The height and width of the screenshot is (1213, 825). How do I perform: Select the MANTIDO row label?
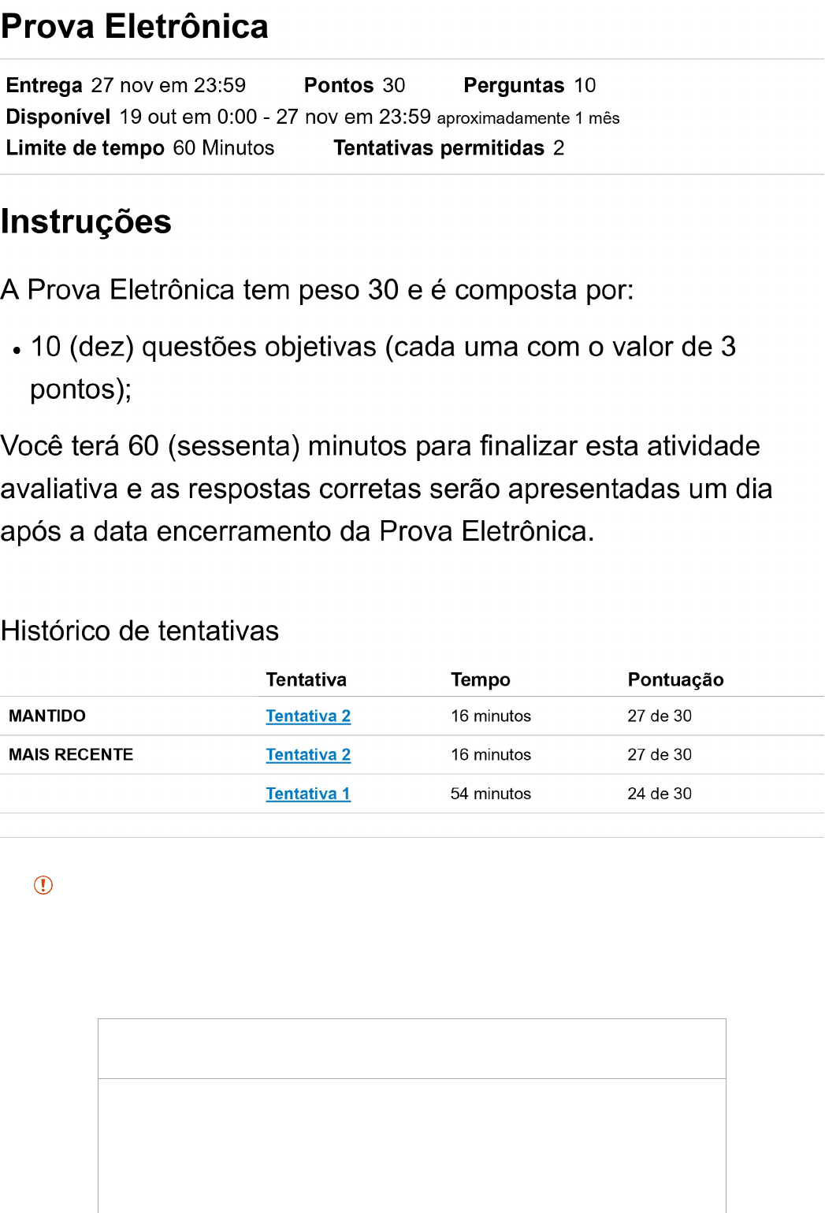click(47, 716)
